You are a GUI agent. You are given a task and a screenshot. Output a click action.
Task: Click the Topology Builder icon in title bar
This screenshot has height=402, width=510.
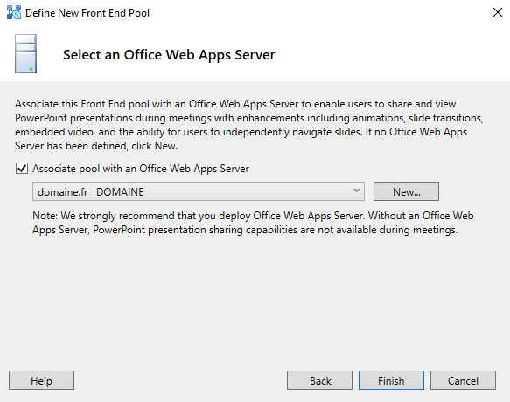(x=14, y=13)
